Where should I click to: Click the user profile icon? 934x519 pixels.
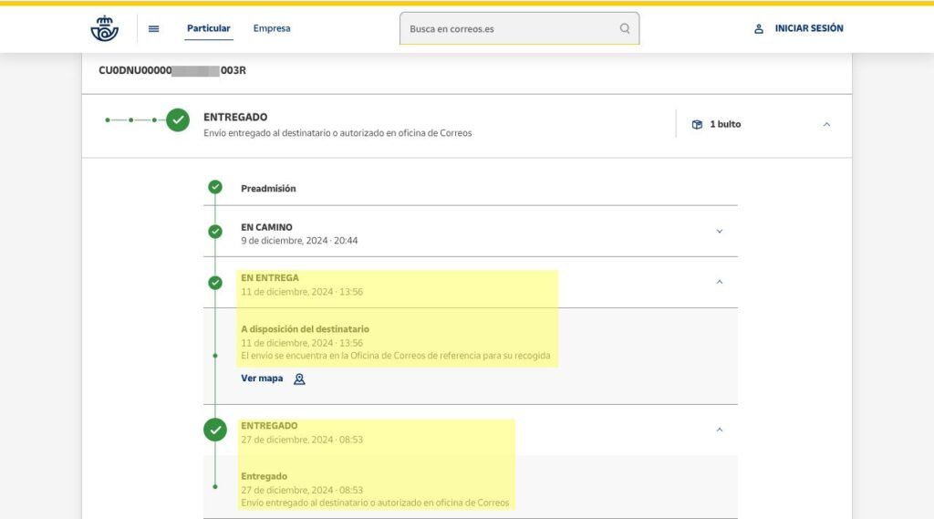pyautogui.click(x=758, y=28)
